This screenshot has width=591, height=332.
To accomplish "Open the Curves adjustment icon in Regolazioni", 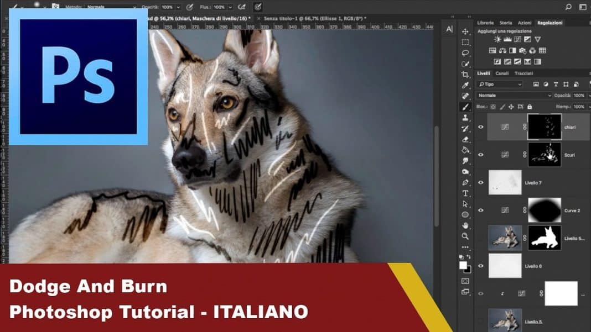I will [x=517, y=39].
